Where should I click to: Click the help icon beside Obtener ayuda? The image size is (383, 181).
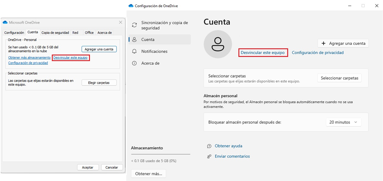point(209,146)
